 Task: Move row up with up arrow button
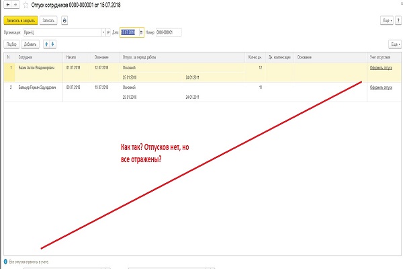click(46, 44)
